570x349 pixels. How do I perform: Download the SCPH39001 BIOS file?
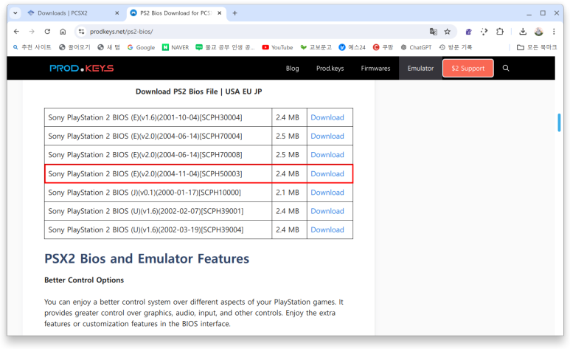pyautogui.click(x=327, y=211)
